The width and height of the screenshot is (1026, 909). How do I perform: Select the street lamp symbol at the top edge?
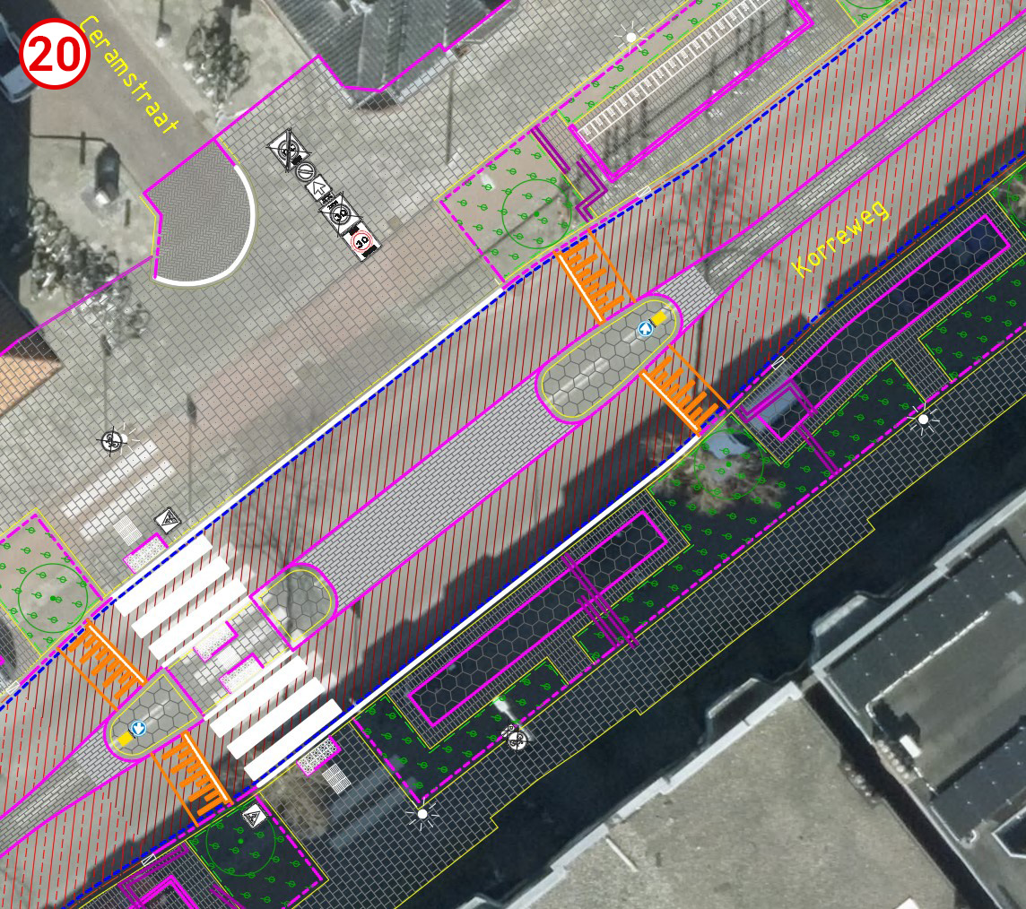pyautogui.click(x=630, y=38)
